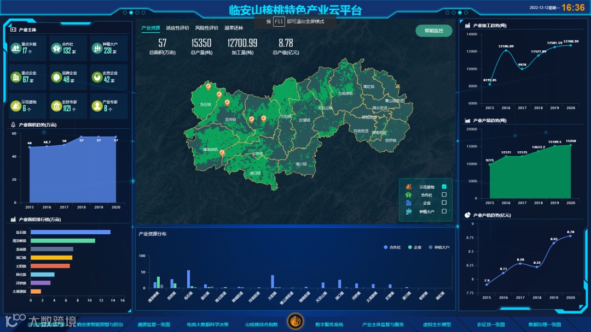
Task: Click the 9775 data point in 产业产量趋势
Action: coord(490,164)
